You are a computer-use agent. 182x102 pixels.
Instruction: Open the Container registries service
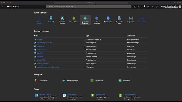tap(97, 20)
